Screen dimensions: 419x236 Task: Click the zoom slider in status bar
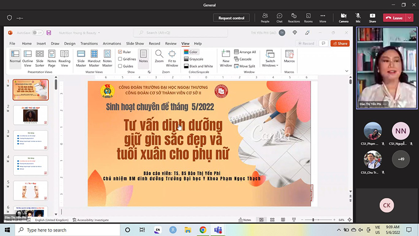[x=318, y=220]
